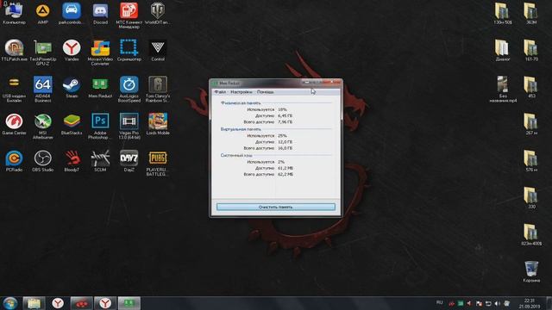The image size is (552, 310).
Task: Switch to Mem Reduct taskbar button
Action: point(129,303)
